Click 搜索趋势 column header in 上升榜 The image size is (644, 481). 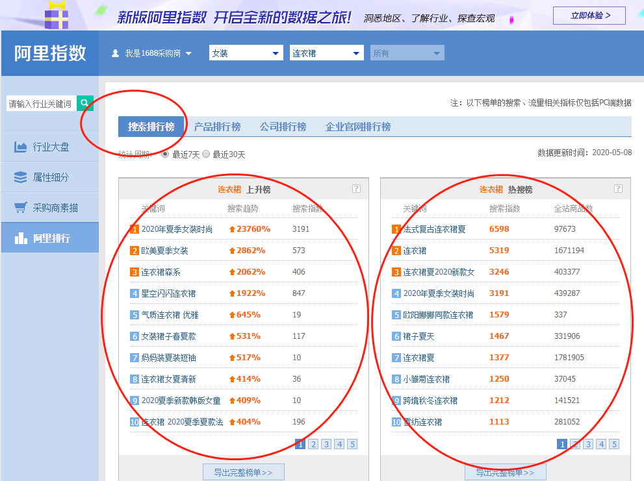[243, 208]
